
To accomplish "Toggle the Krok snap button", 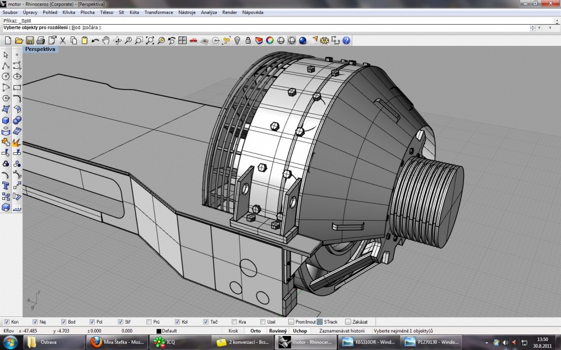I will pyautogui.click(x=233, y=331).
